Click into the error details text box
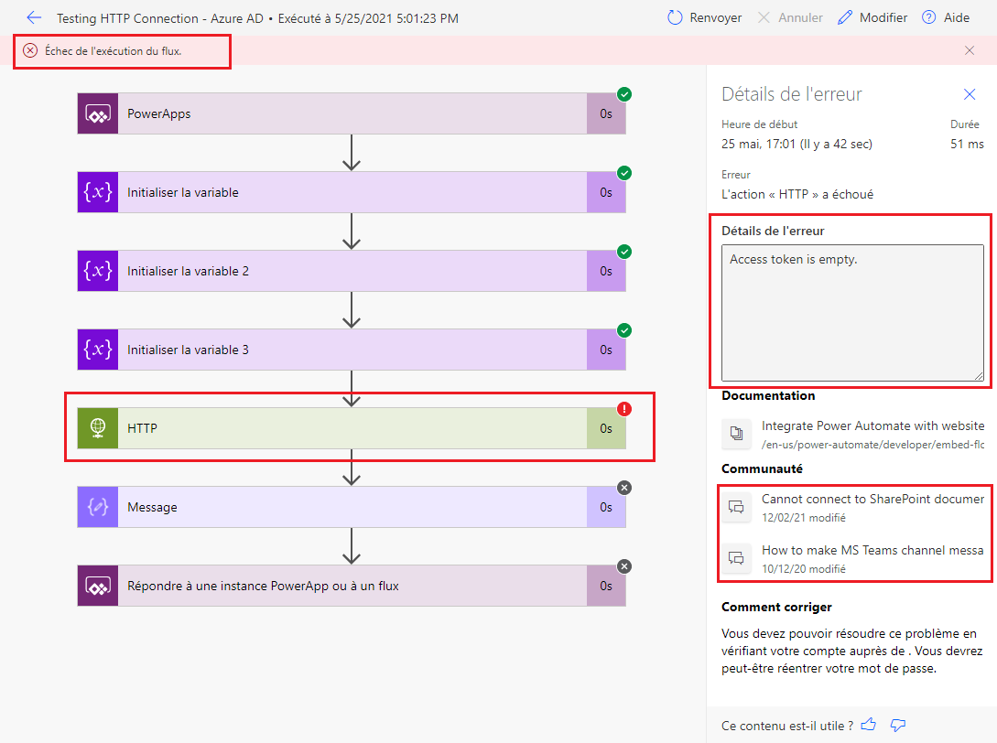This screenshot has width=997, height=743. [x=852, y=313]
